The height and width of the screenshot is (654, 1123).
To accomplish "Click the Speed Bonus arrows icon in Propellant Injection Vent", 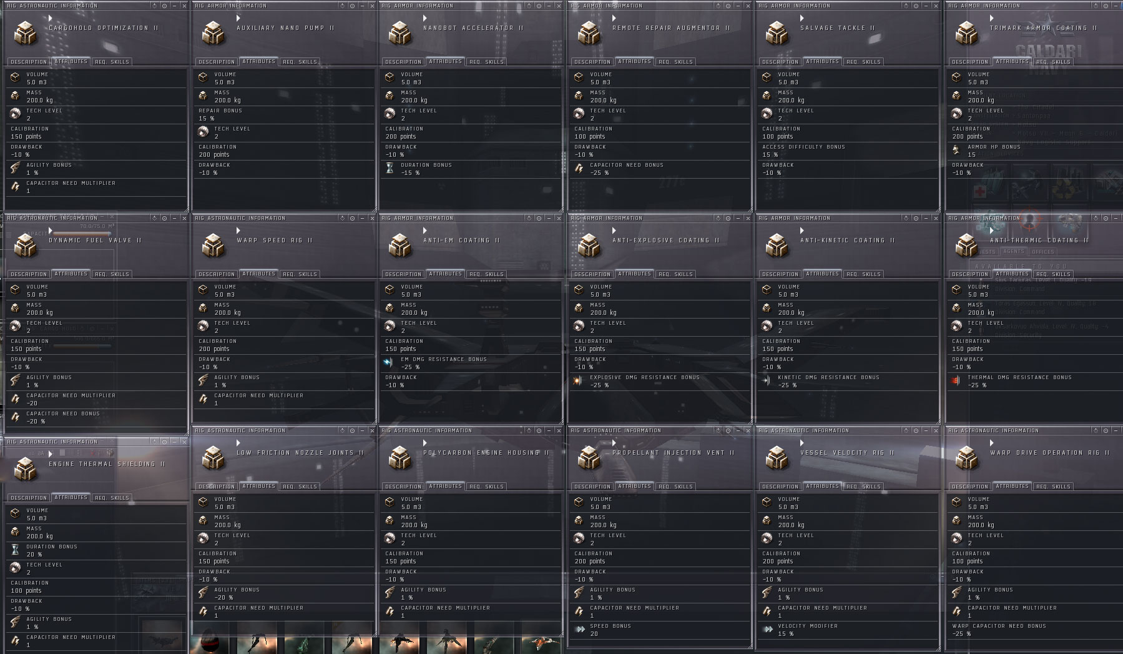I will (x=580, y=629).
